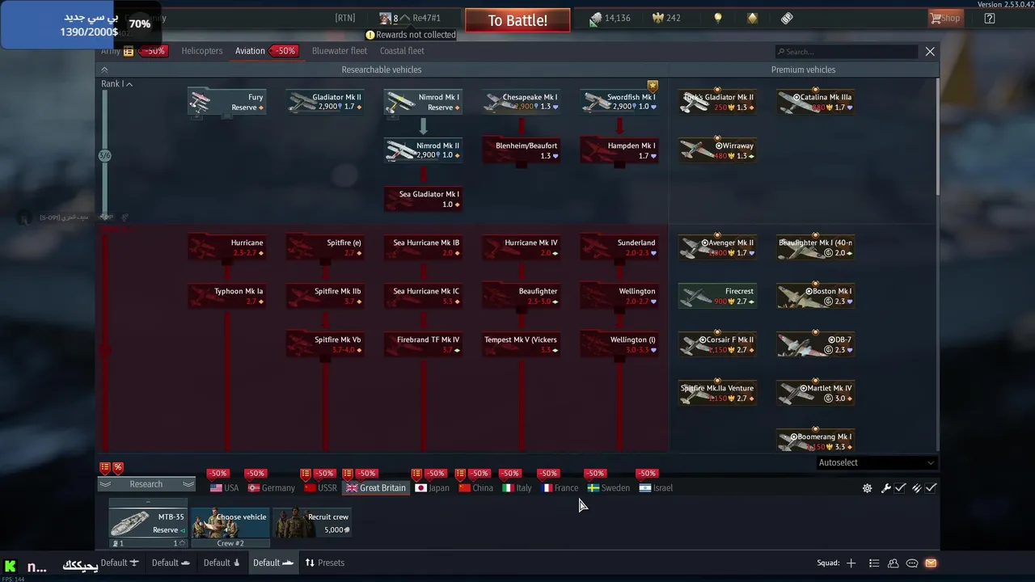Image resolution: width=1035 pixels, height=582 pixels.
Task: Select the Japan flag nation
Action: [432, 488]
